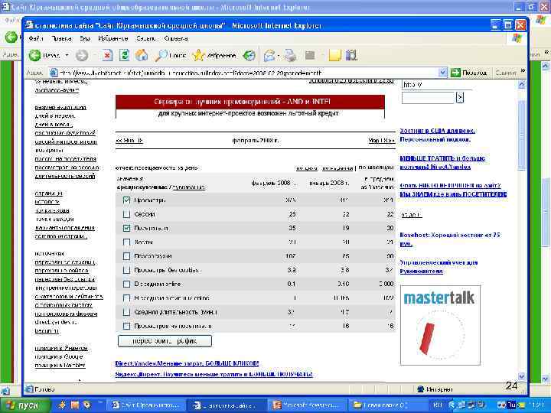
Task: Open the Back button history dropdown arrow
Action: pos(67,55)
